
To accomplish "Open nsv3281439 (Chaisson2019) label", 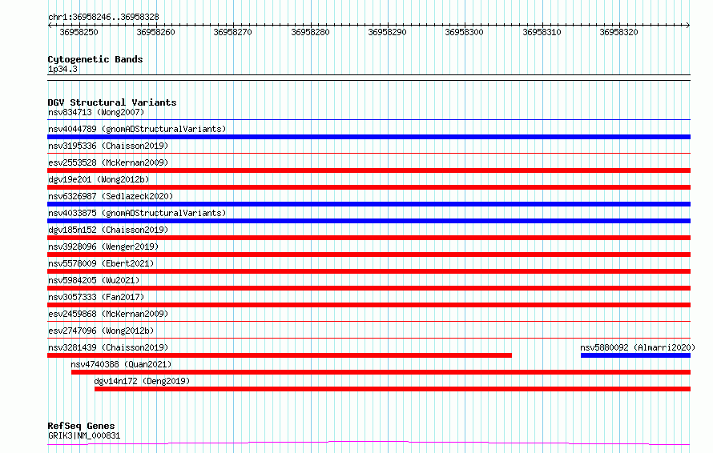I will click(x=108, y=347).
